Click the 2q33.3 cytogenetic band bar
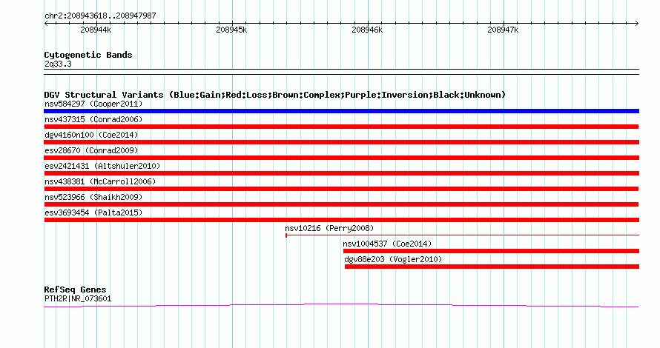This screenshot has height=348, width=660. [341, 72]
